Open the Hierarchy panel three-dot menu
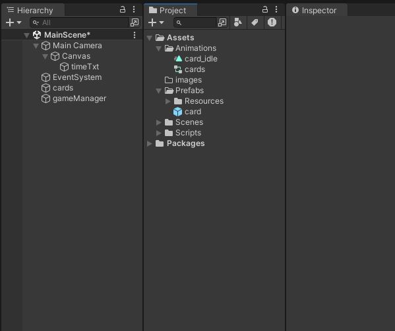The height and width of the screenshot is (331, 395). tap(134, 10)
